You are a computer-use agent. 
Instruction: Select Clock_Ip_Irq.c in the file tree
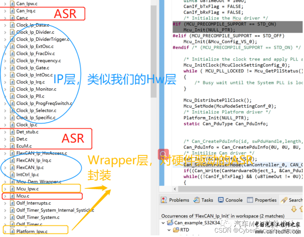pyautogui.click(x=30, y=82)
